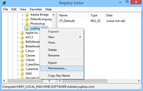
Task: Click the Name column header
Action: point(73,15)
